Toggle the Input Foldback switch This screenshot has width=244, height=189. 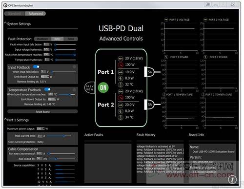(x=36, y=67)
